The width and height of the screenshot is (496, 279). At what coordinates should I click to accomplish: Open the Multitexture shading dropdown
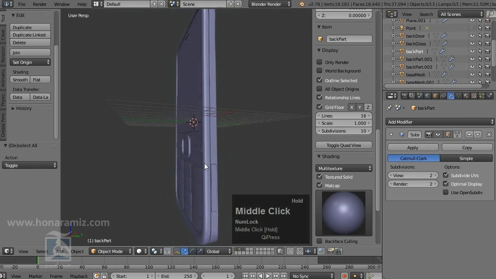point(344,169)
